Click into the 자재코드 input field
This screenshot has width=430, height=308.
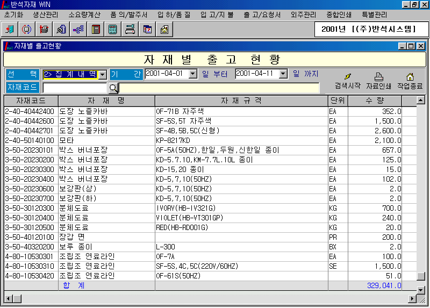click(75, 88)
